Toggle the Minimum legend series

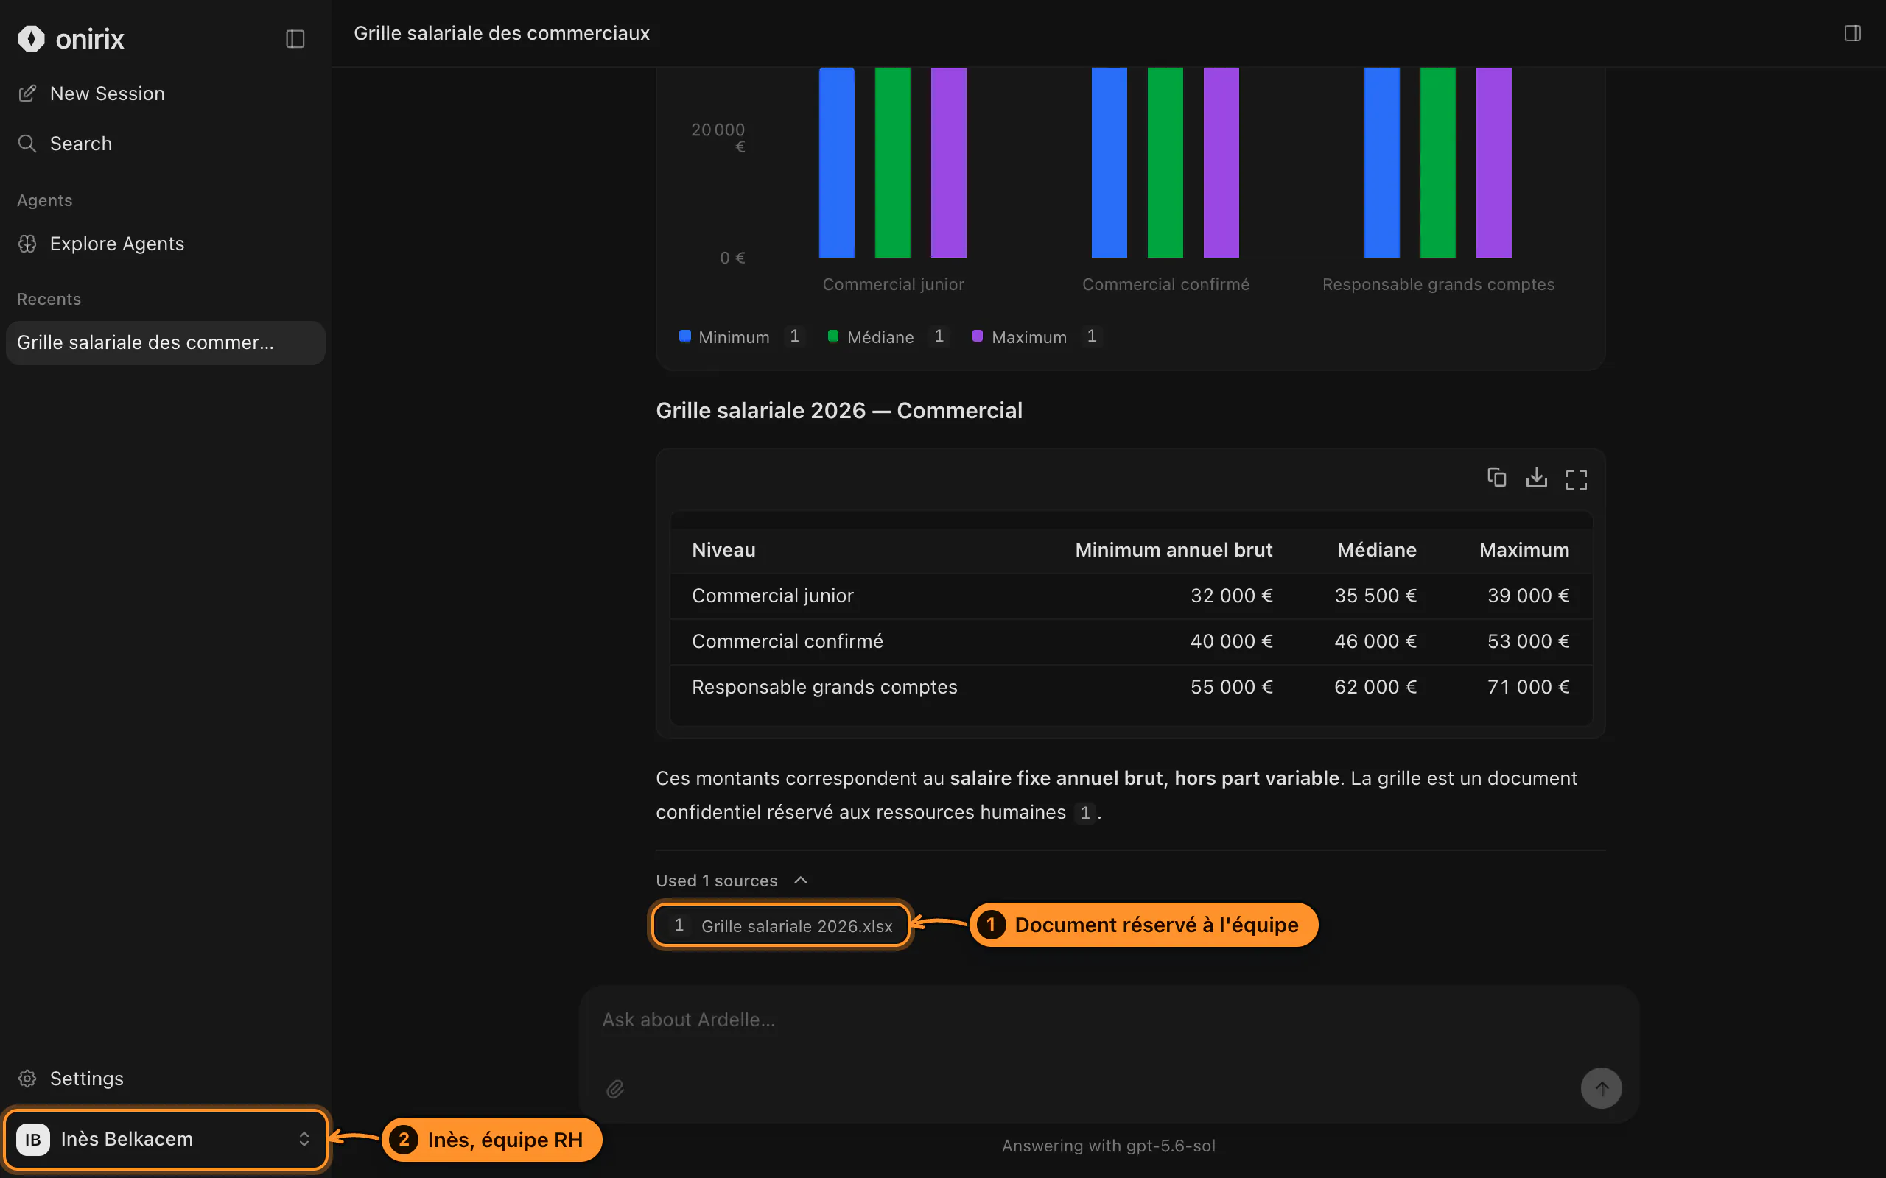pyautogui.click(x=724, y=336)
